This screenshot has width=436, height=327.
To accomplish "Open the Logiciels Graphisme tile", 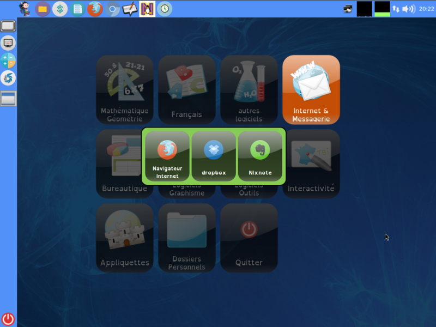I will (x=187, y=192).
